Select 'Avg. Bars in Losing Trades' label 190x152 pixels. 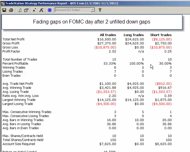click(22, 124)
